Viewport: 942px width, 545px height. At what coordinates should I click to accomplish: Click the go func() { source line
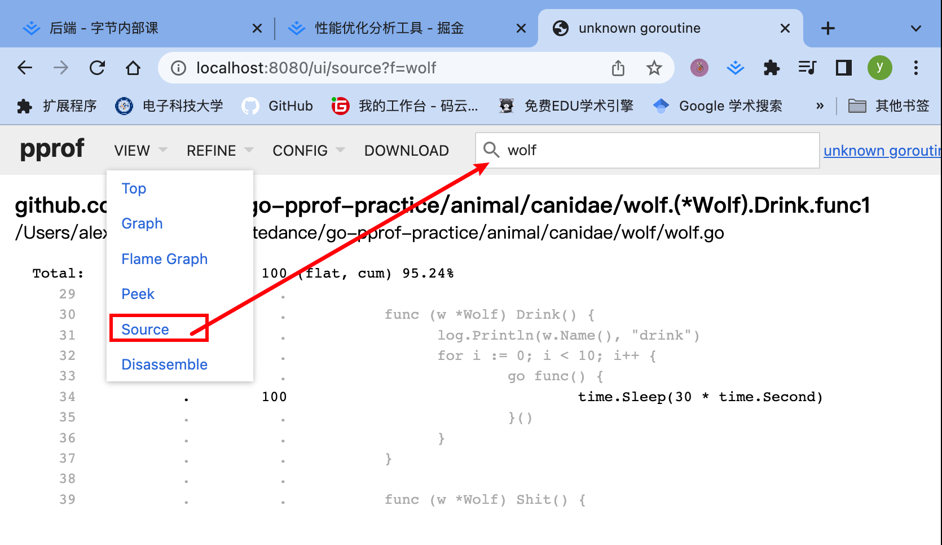point(556,376)
